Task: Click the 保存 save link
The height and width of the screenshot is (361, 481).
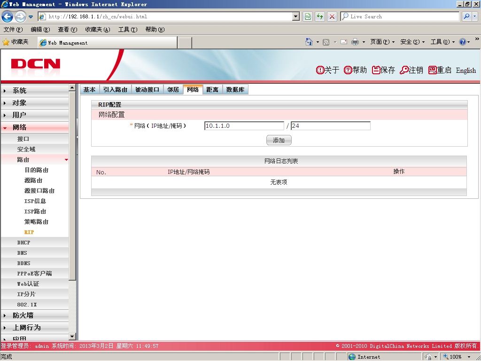Action: (x=383, y=71)
